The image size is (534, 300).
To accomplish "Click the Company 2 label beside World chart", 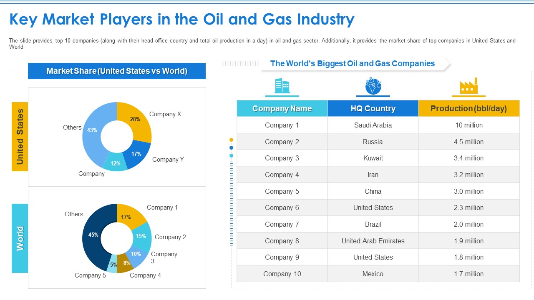I will pos(170,237).
